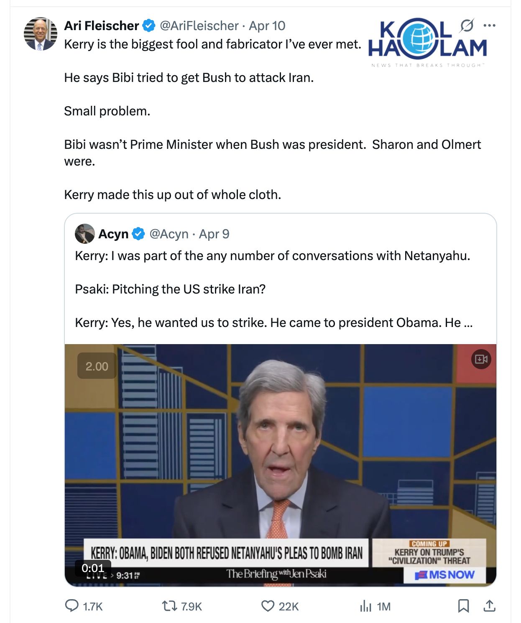
Task: Open the @AriFleischer handle link
Action: pos(199,26)
